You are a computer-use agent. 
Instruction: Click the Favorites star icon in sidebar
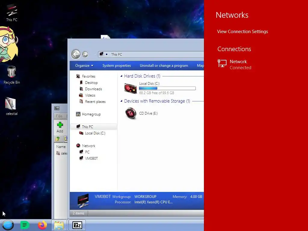click(x=78, y=76)
